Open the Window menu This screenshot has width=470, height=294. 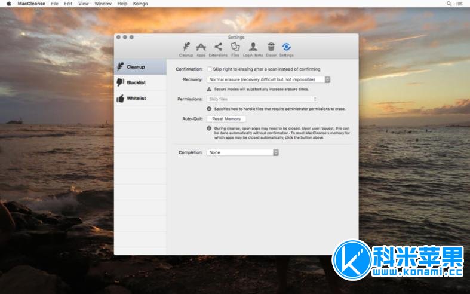(x=103, y=4)
